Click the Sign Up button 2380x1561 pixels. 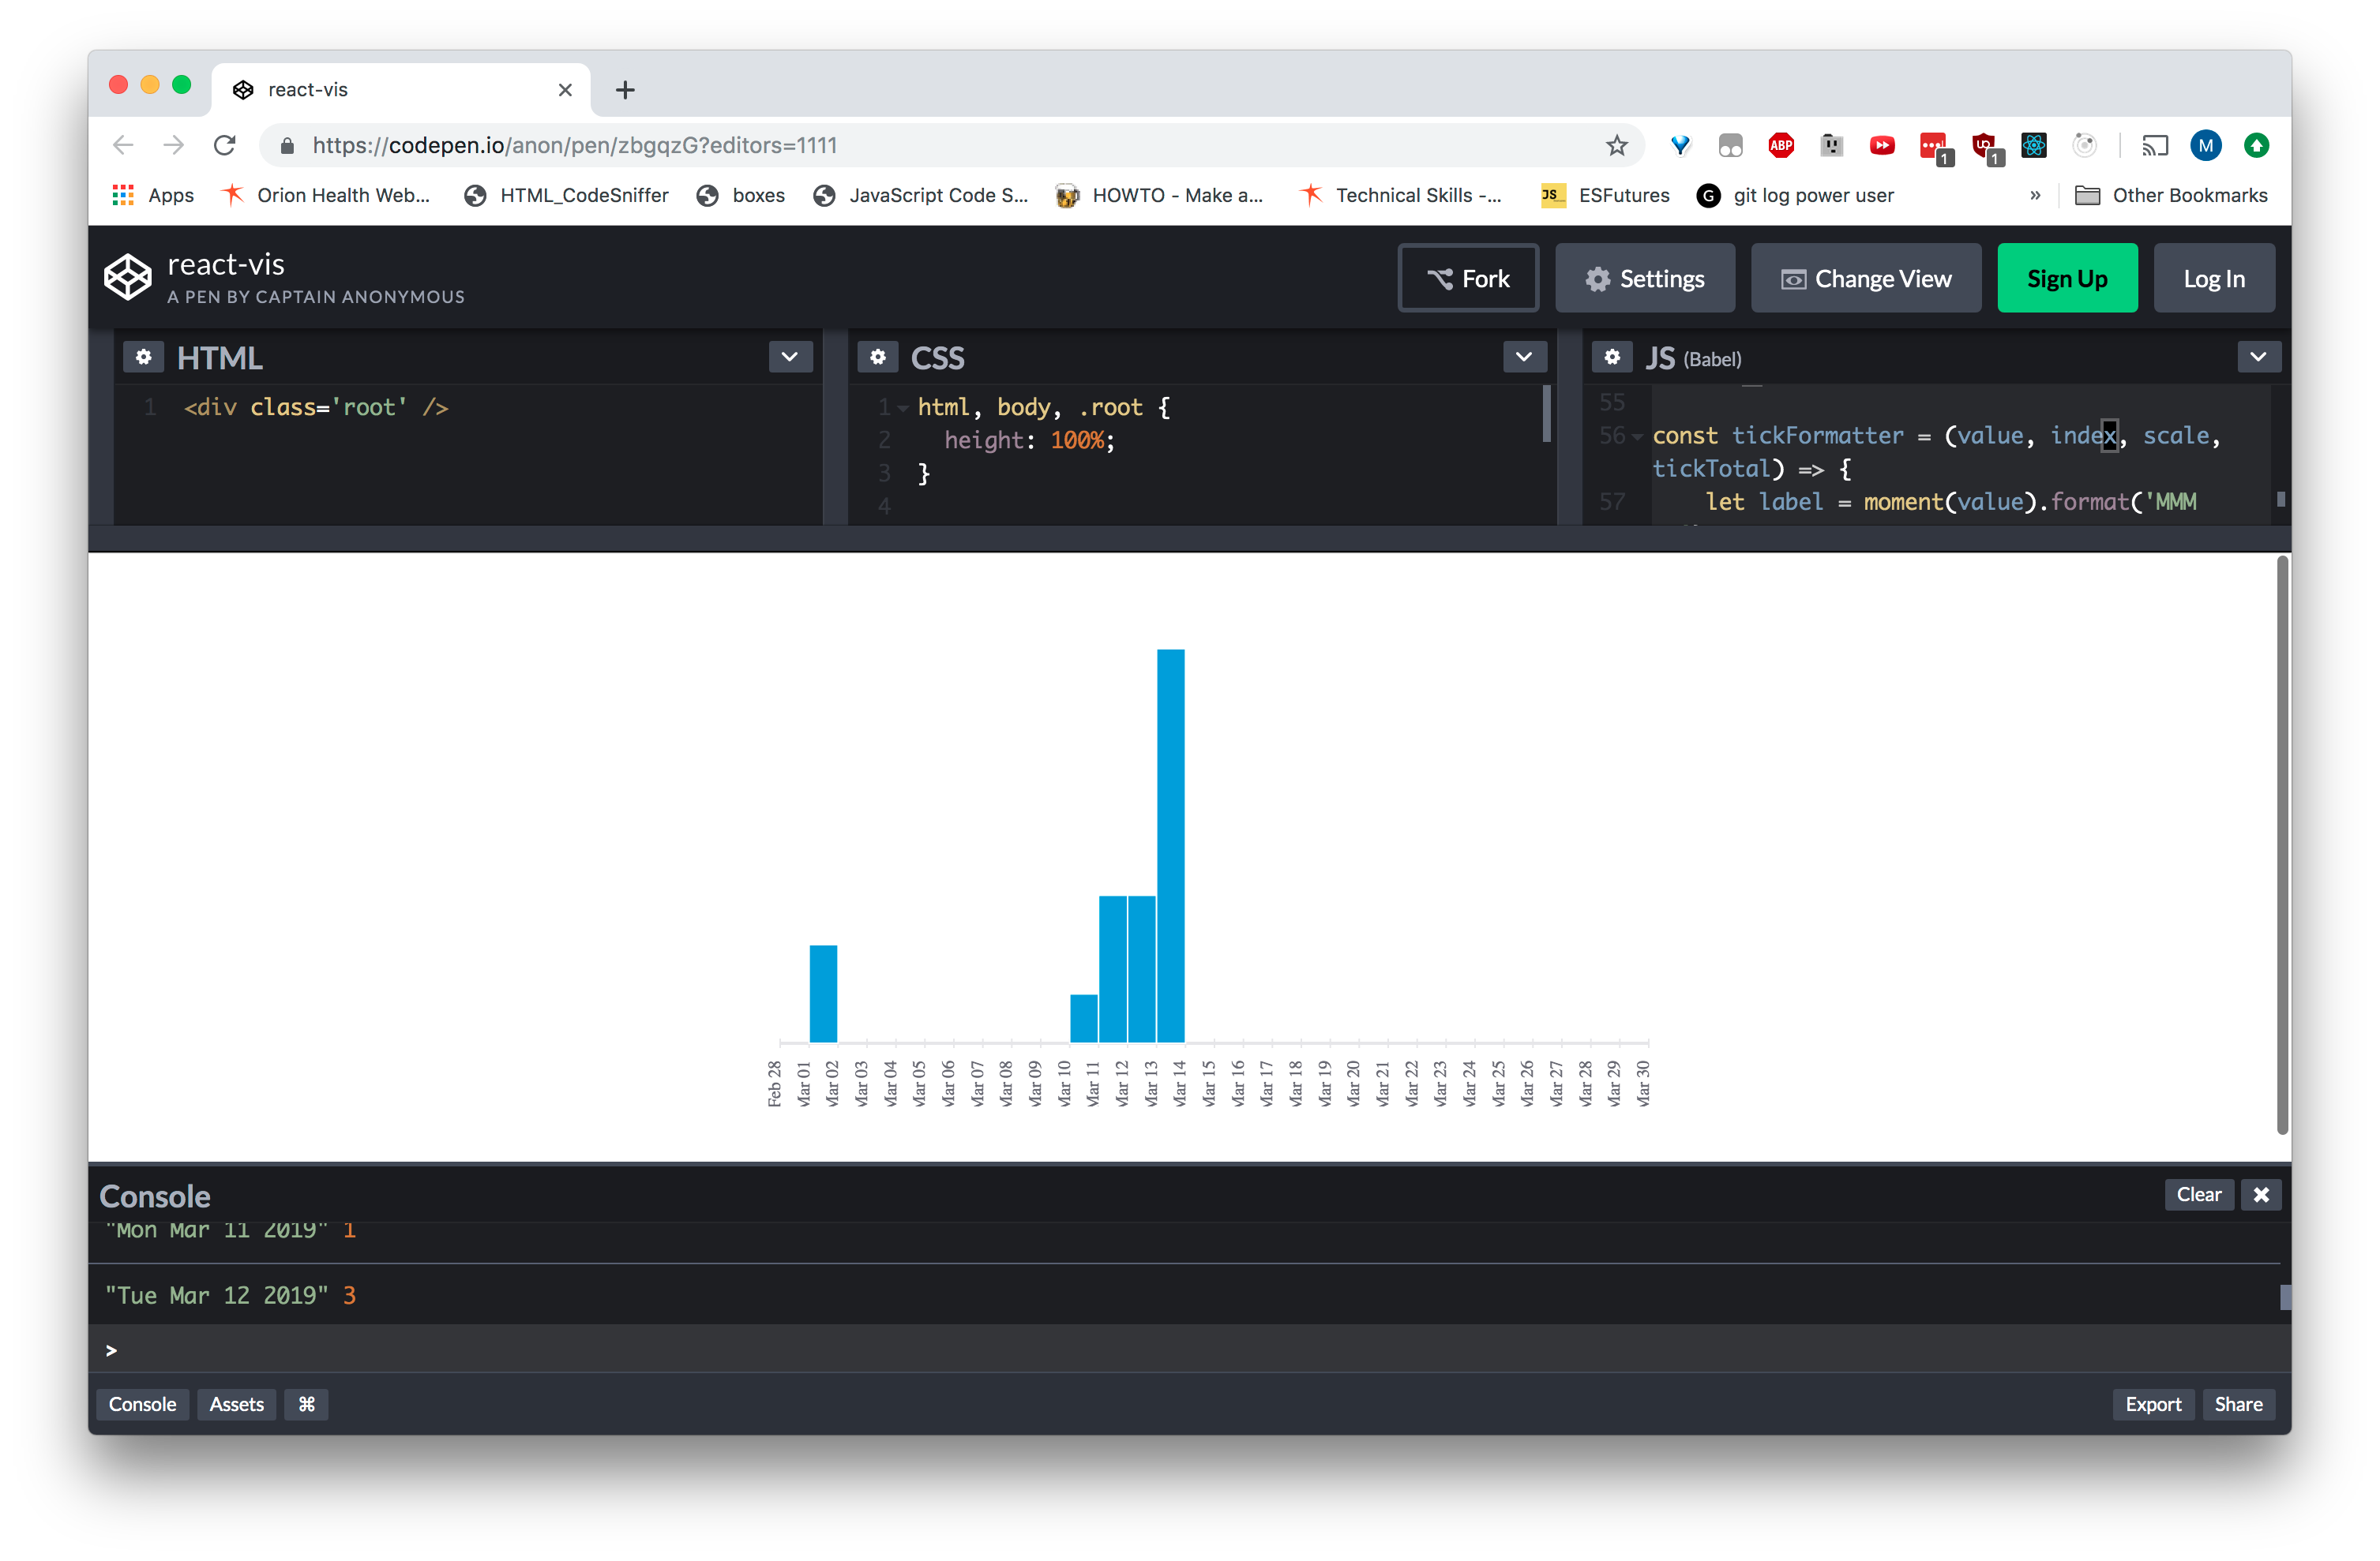pos(2067,278)
